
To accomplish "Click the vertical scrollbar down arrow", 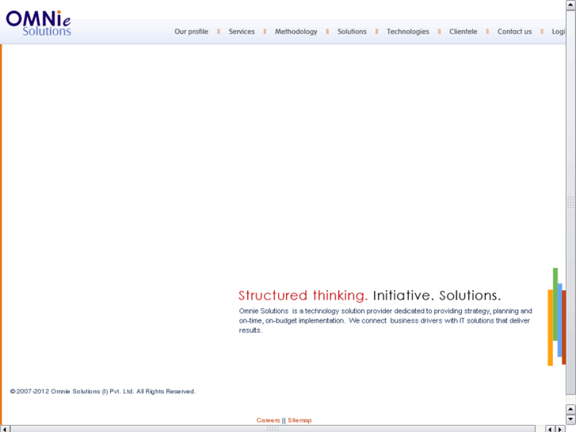I will pyautogui.click(x=570, y=419).
